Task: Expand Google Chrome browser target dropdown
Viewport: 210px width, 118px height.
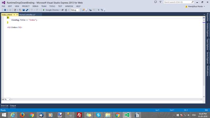Action: (x=60, y=10)
